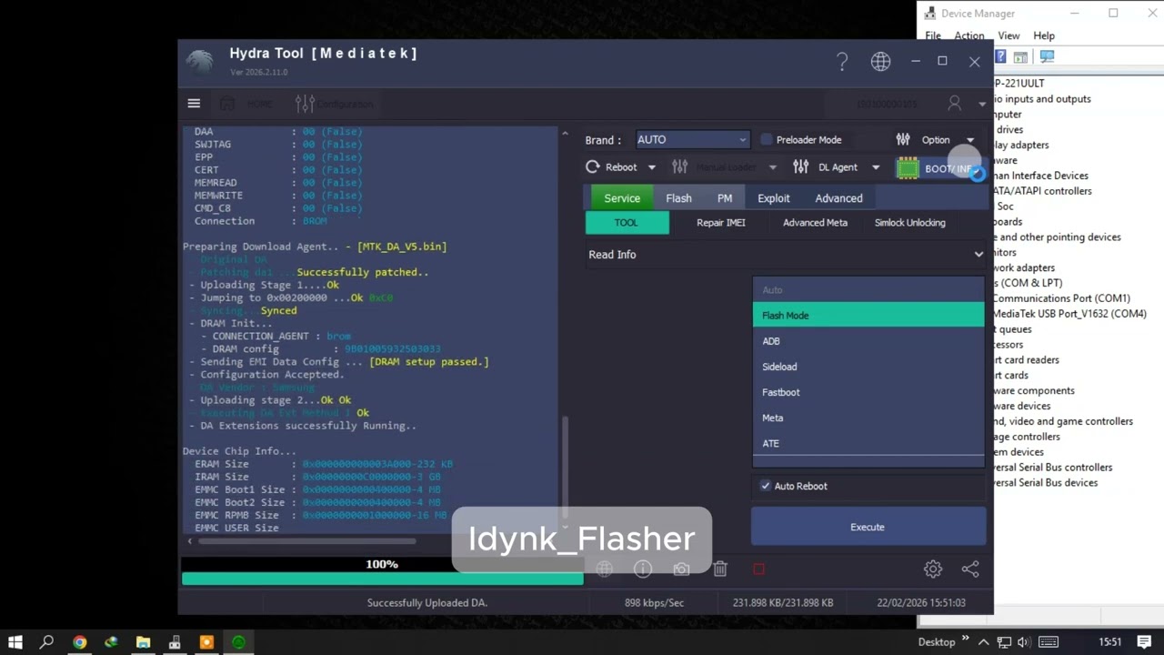Screen dimensions: 1164x655
Task: Click the Device Manager help toolbar icon
Action: pos(1000,56)
